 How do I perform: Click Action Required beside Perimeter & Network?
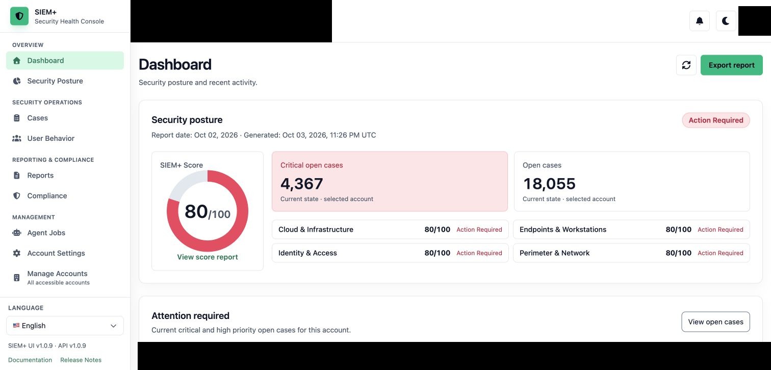tap(721, 253)
